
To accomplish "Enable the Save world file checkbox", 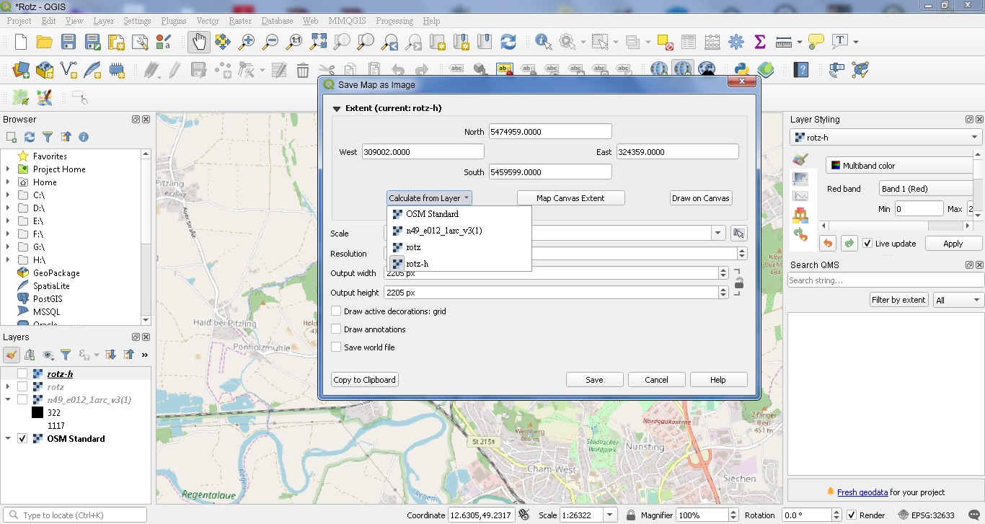I will click(x=336, y=347).
